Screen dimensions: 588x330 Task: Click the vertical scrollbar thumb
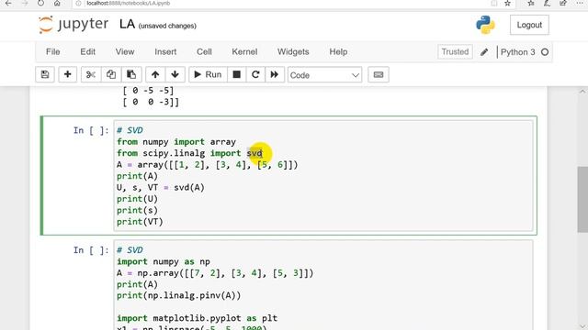coord(582,200)
